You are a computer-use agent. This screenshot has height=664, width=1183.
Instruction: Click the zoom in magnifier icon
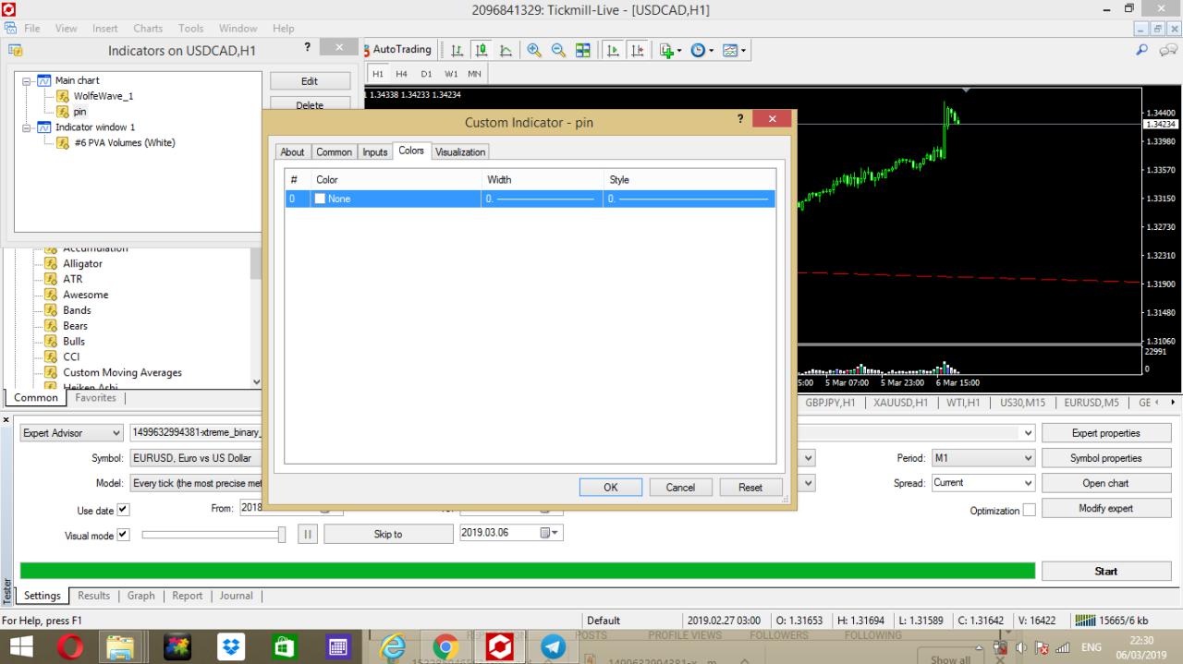tap(534, 50)
